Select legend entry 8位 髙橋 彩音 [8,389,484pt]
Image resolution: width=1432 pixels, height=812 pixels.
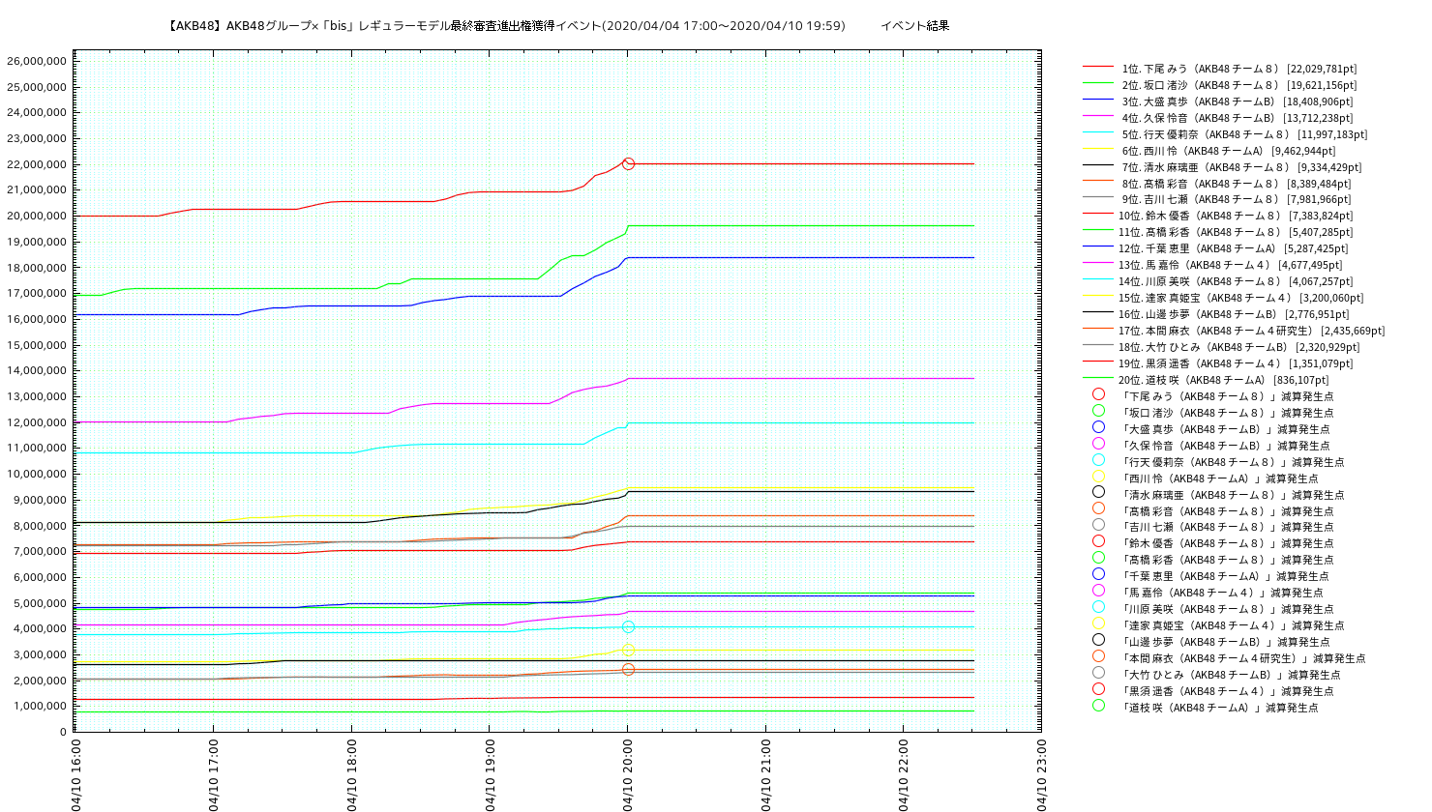(x=1237, y=184)
